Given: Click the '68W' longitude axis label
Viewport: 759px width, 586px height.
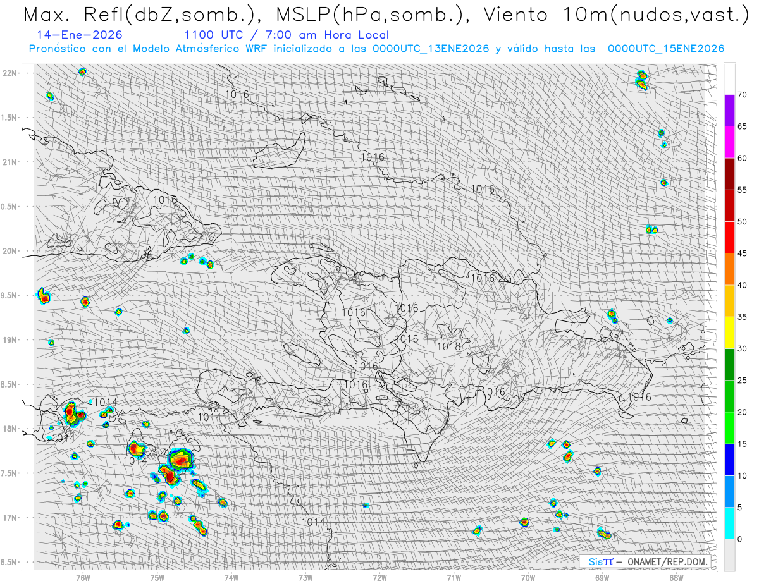Looking at the screenshot, I should tap(676, 578).
